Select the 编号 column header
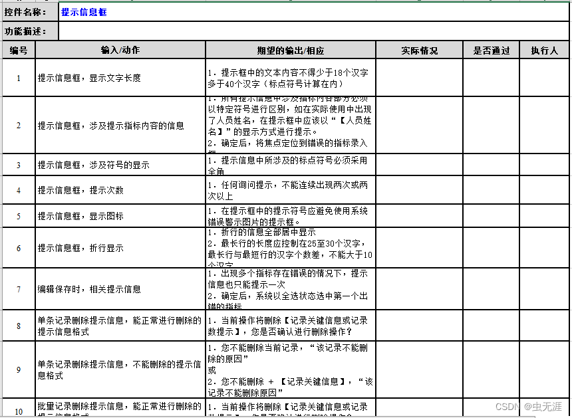572x418 pixels. (19, 50)
